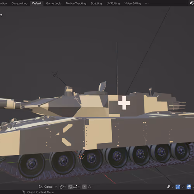194x194 pixels.
Task: Open the pivot point dropdown
Action: point(63,187)
